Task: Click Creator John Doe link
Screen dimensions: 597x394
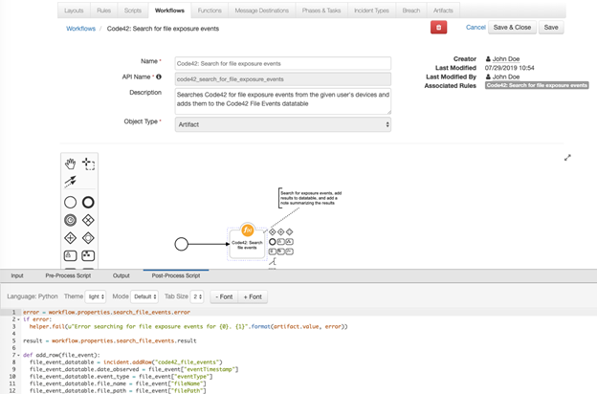Action: (506, 59)
